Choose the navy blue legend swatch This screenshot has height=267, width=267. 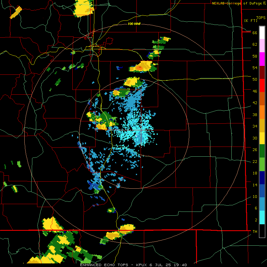[x=262, y=178]
